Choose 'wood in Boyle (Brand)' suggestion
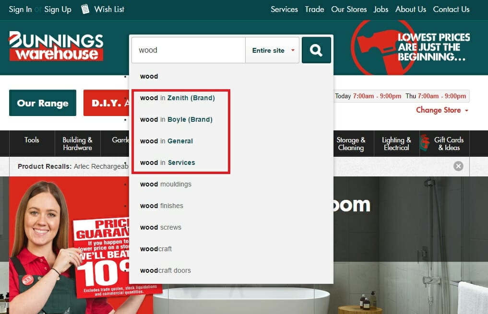Image resolution: width=488 pixels, height=314 pixels. (x=176, y=120)
